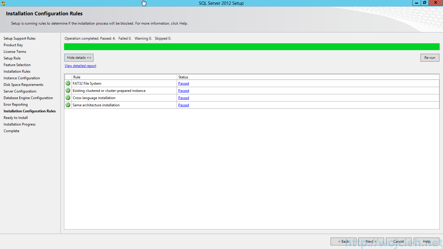Click the Status column header
The width and height of the screenshot is (443, 249).
[308, 77]
